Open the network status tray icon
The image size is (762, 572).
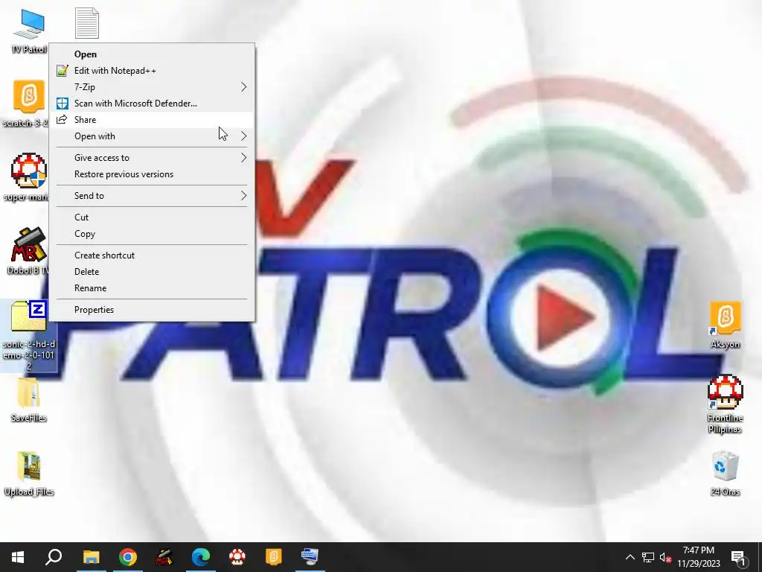(x=648, y=557)
